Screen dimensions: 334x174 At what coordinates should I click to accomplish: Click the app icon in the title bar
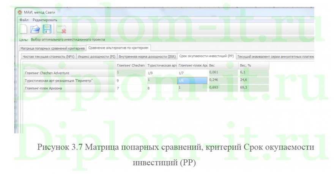(20, 12)
